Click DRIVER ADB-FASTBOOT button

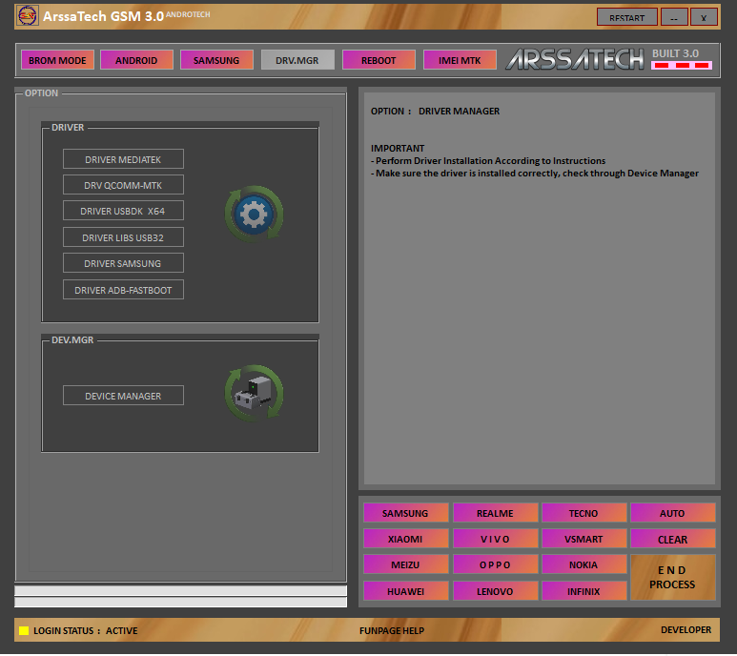point(123,290)
